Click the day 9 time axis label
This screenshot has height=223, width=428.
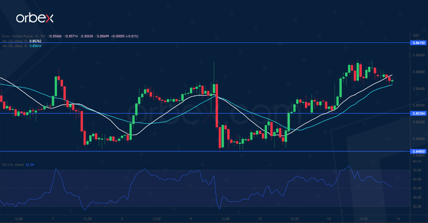(191, 219)
